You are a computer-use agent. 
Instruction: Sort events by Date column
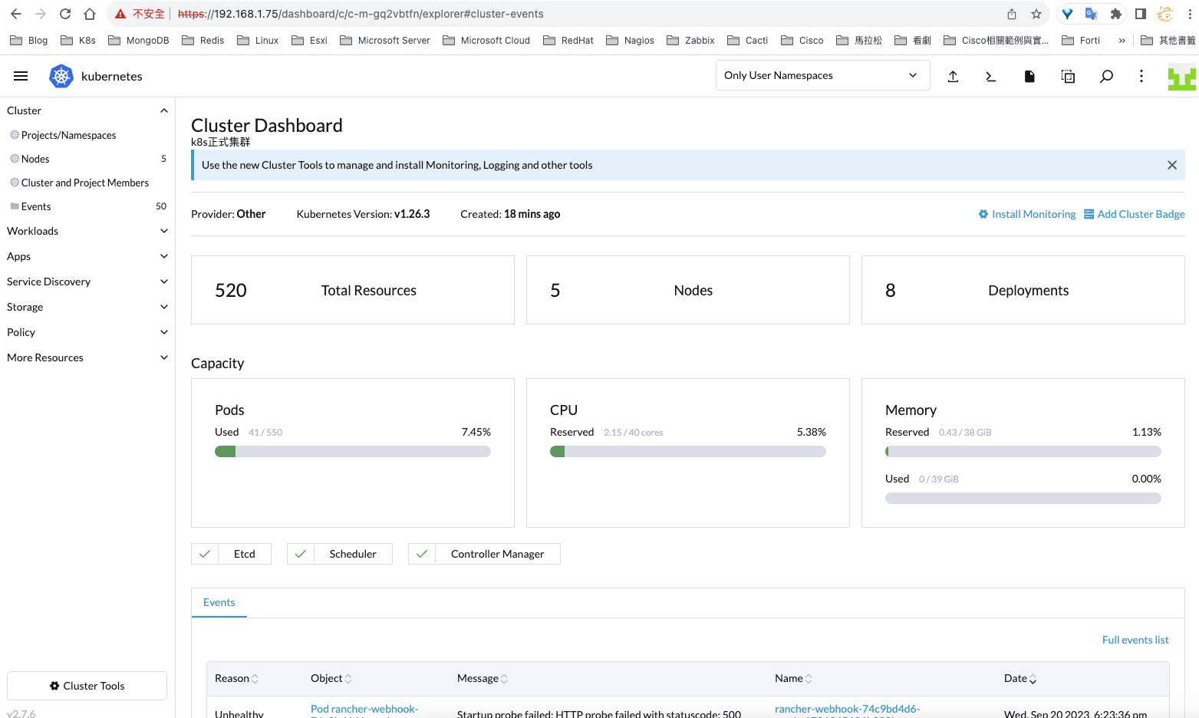pos(1020,678)
